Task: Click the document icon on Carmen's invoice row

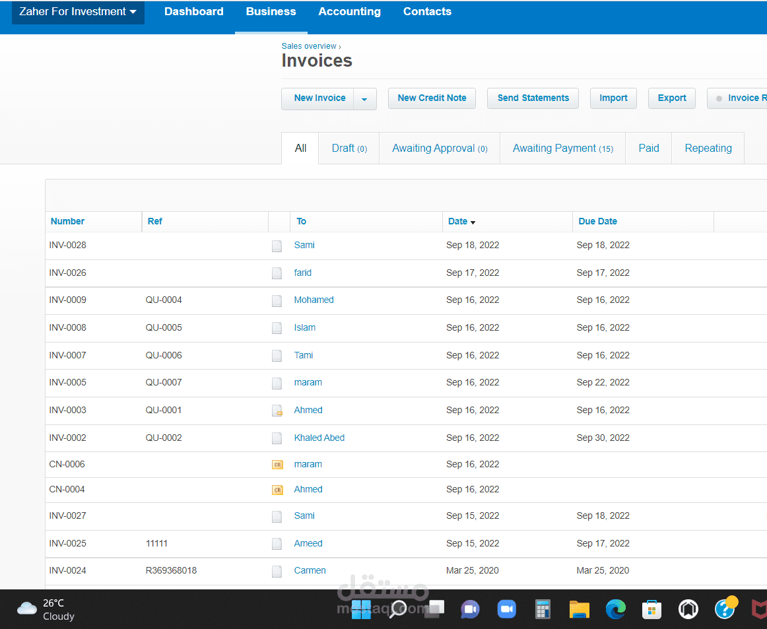Action: (277, 571)
